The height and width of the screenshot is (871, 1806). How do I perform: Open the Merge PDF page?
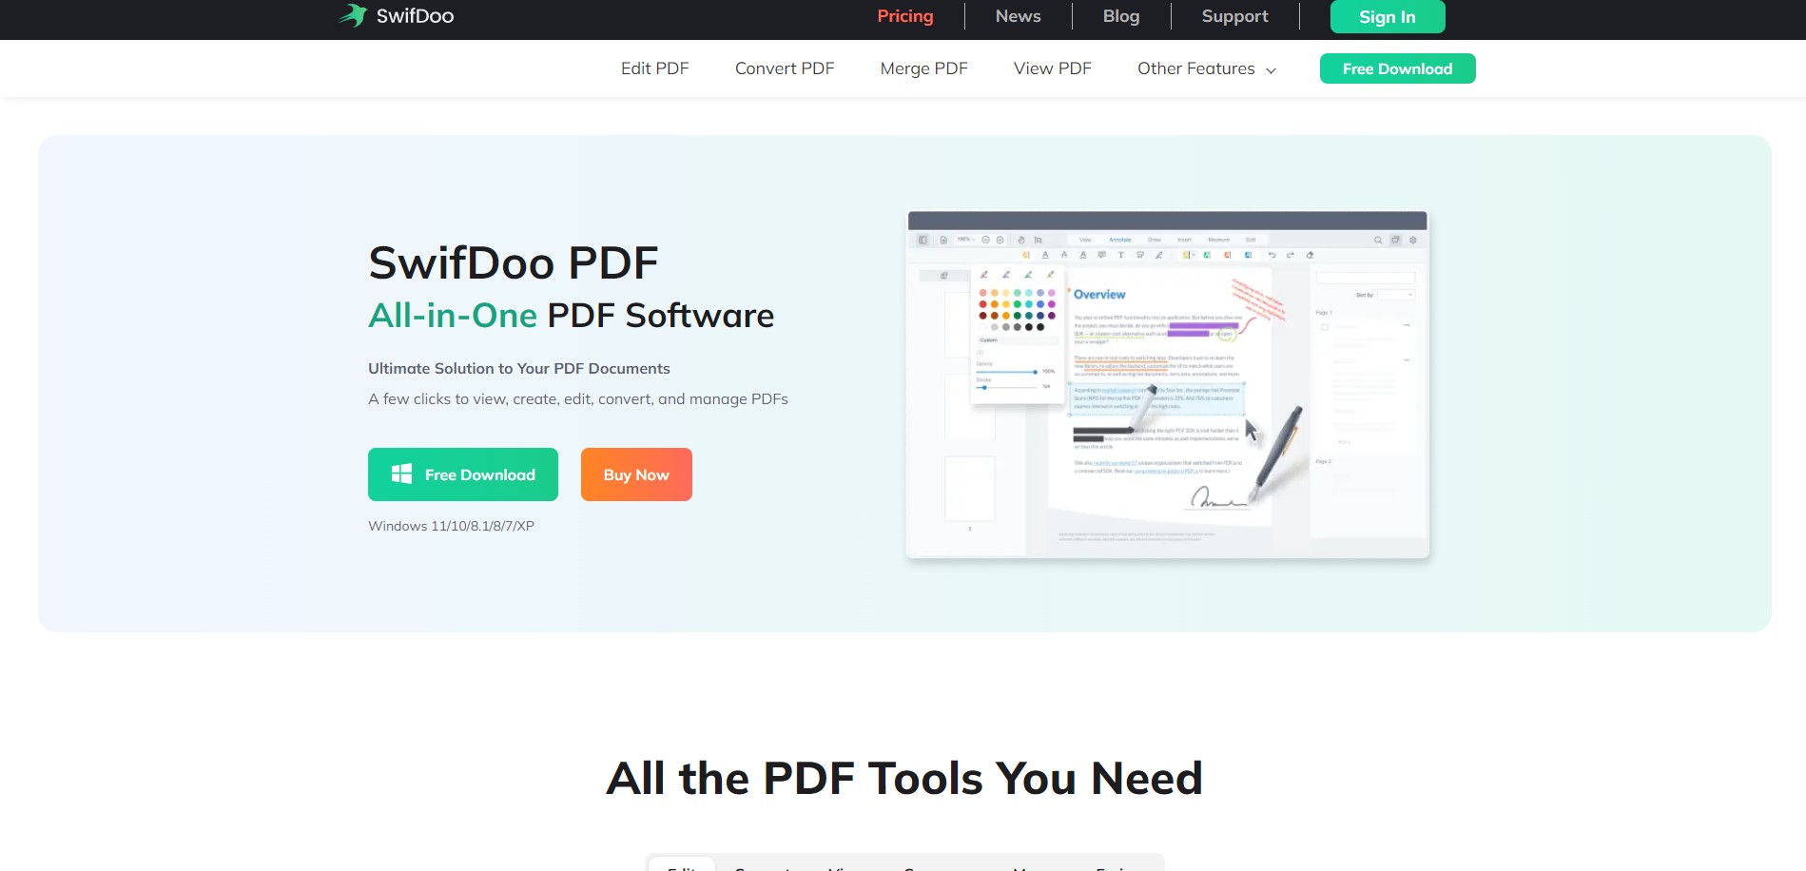tap(924, 68)
